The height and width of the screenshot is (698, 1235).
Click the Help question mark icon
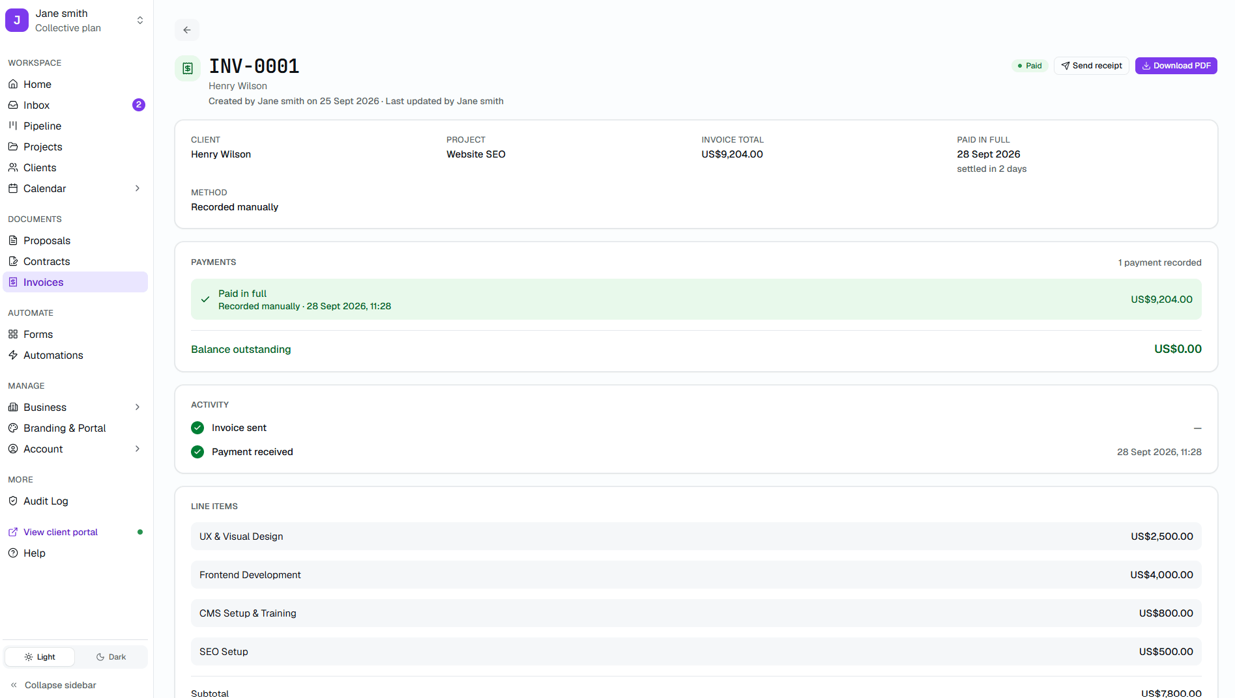pos(13,553)
